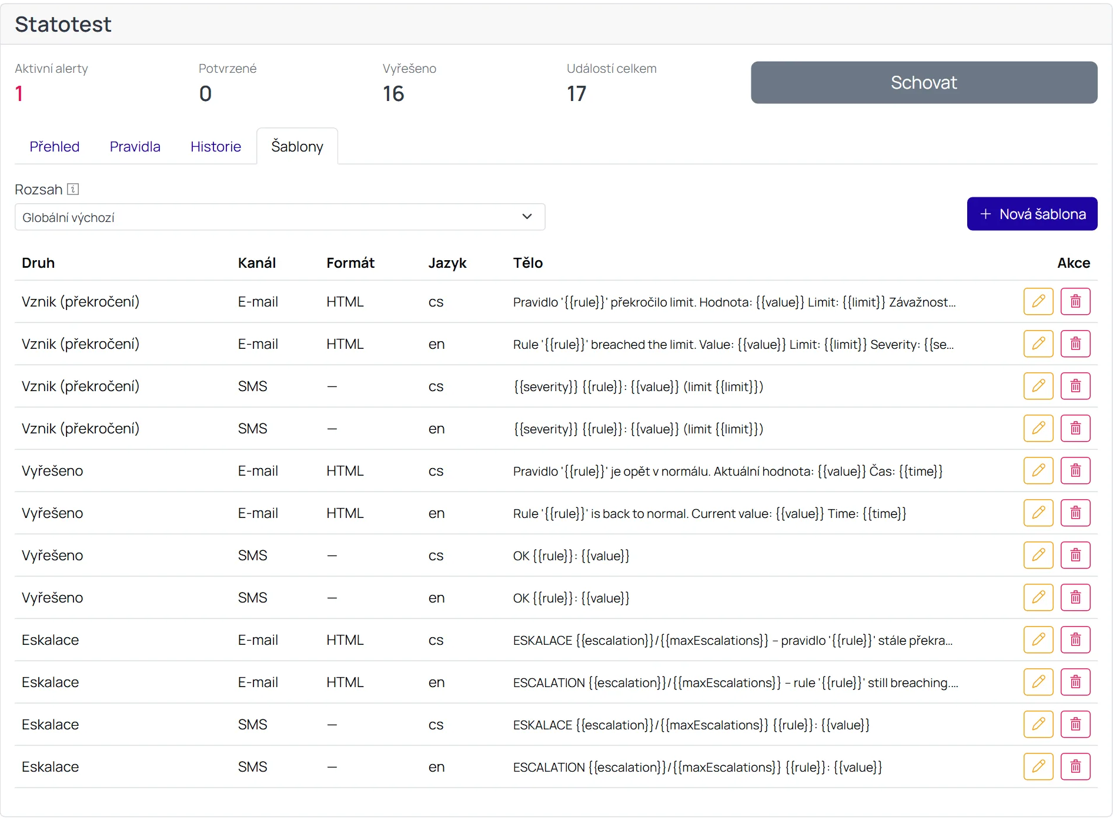Viewport: 1113px width, 821px height.
Task: Click the Aktivní alerty count 1
Action: [x=19, y=93]
